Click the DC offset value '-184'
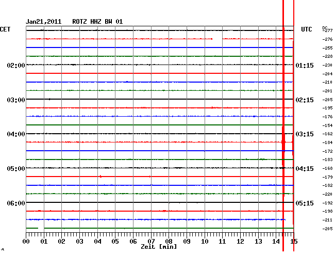 click(327, 142)
